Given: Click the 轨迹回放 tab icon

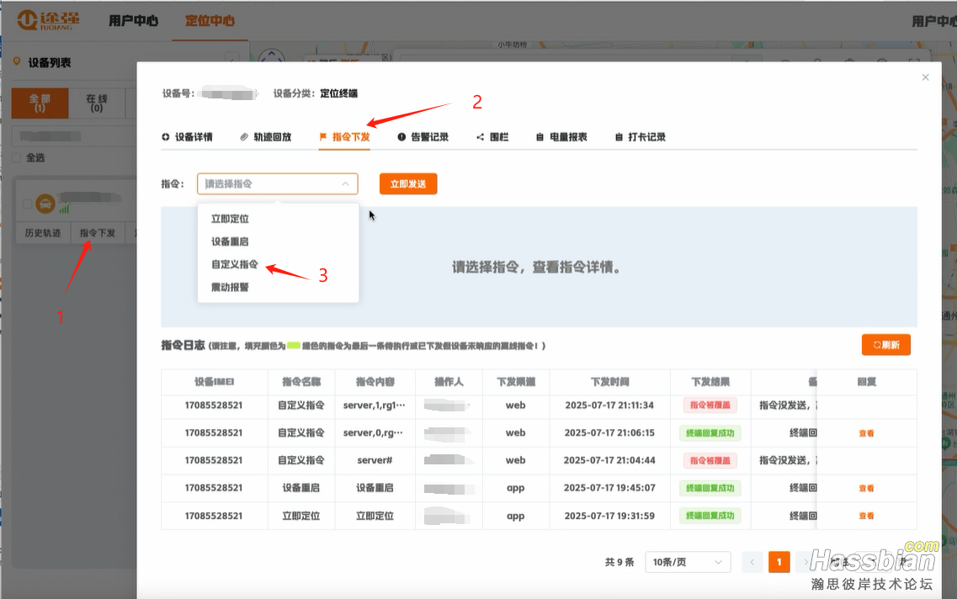Looking at the screenshot, I should tap(244, 137).
